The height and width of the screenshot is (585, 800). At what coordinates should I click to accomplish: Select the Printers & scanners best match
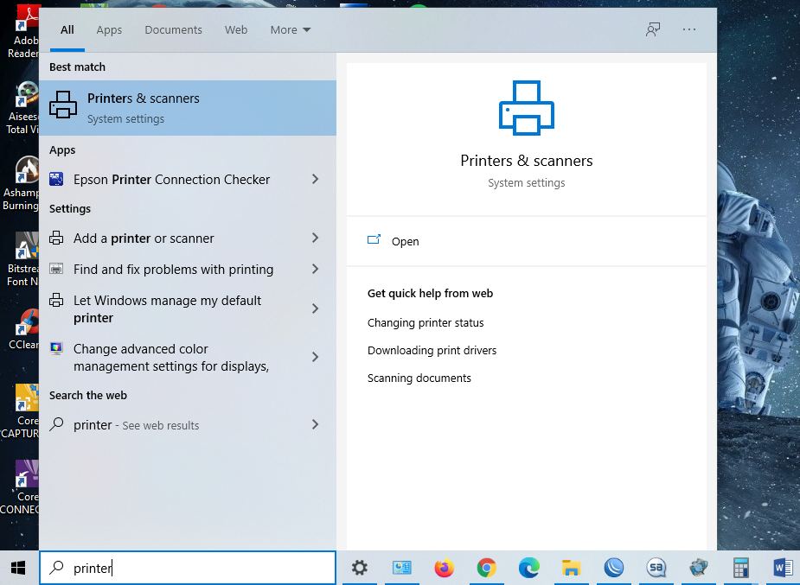[x=187, y=108]
